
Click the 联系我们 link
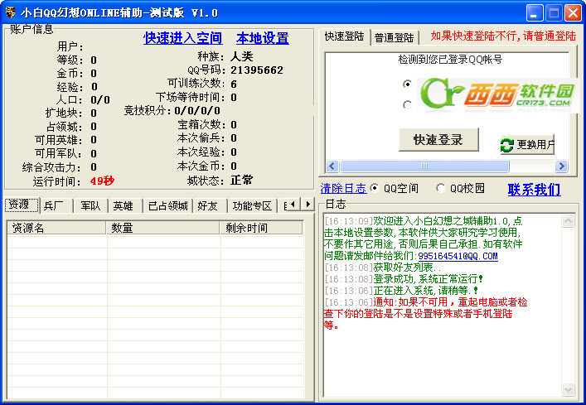pyautogui.click(x=534, y=190)
